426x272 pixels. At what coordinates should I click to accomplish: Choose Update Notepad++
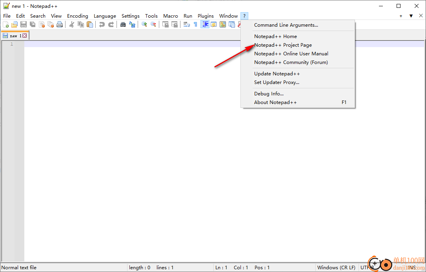298,74
